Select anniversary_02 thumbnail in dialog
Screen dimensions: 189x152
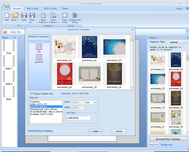pyautogui.click(x=89, y=47)
